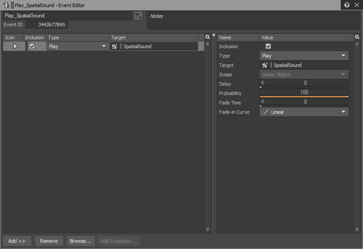The image size is (363, 249).
Task: Click the Probability slider
Action: click(x=304, y=93)
